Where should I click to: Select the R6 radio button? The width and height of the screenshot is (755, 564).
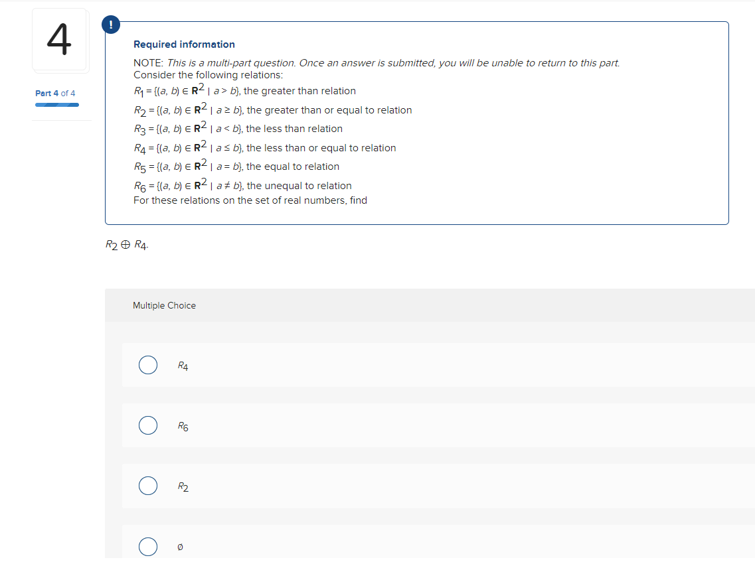click(x=147, y=425)
